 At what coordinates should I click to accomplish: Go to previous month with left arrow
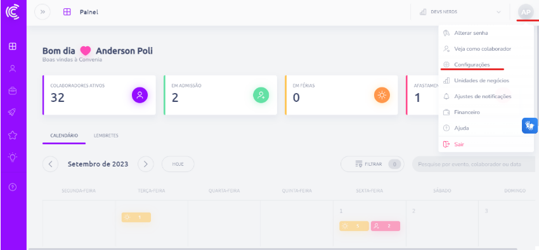point(51,165)
